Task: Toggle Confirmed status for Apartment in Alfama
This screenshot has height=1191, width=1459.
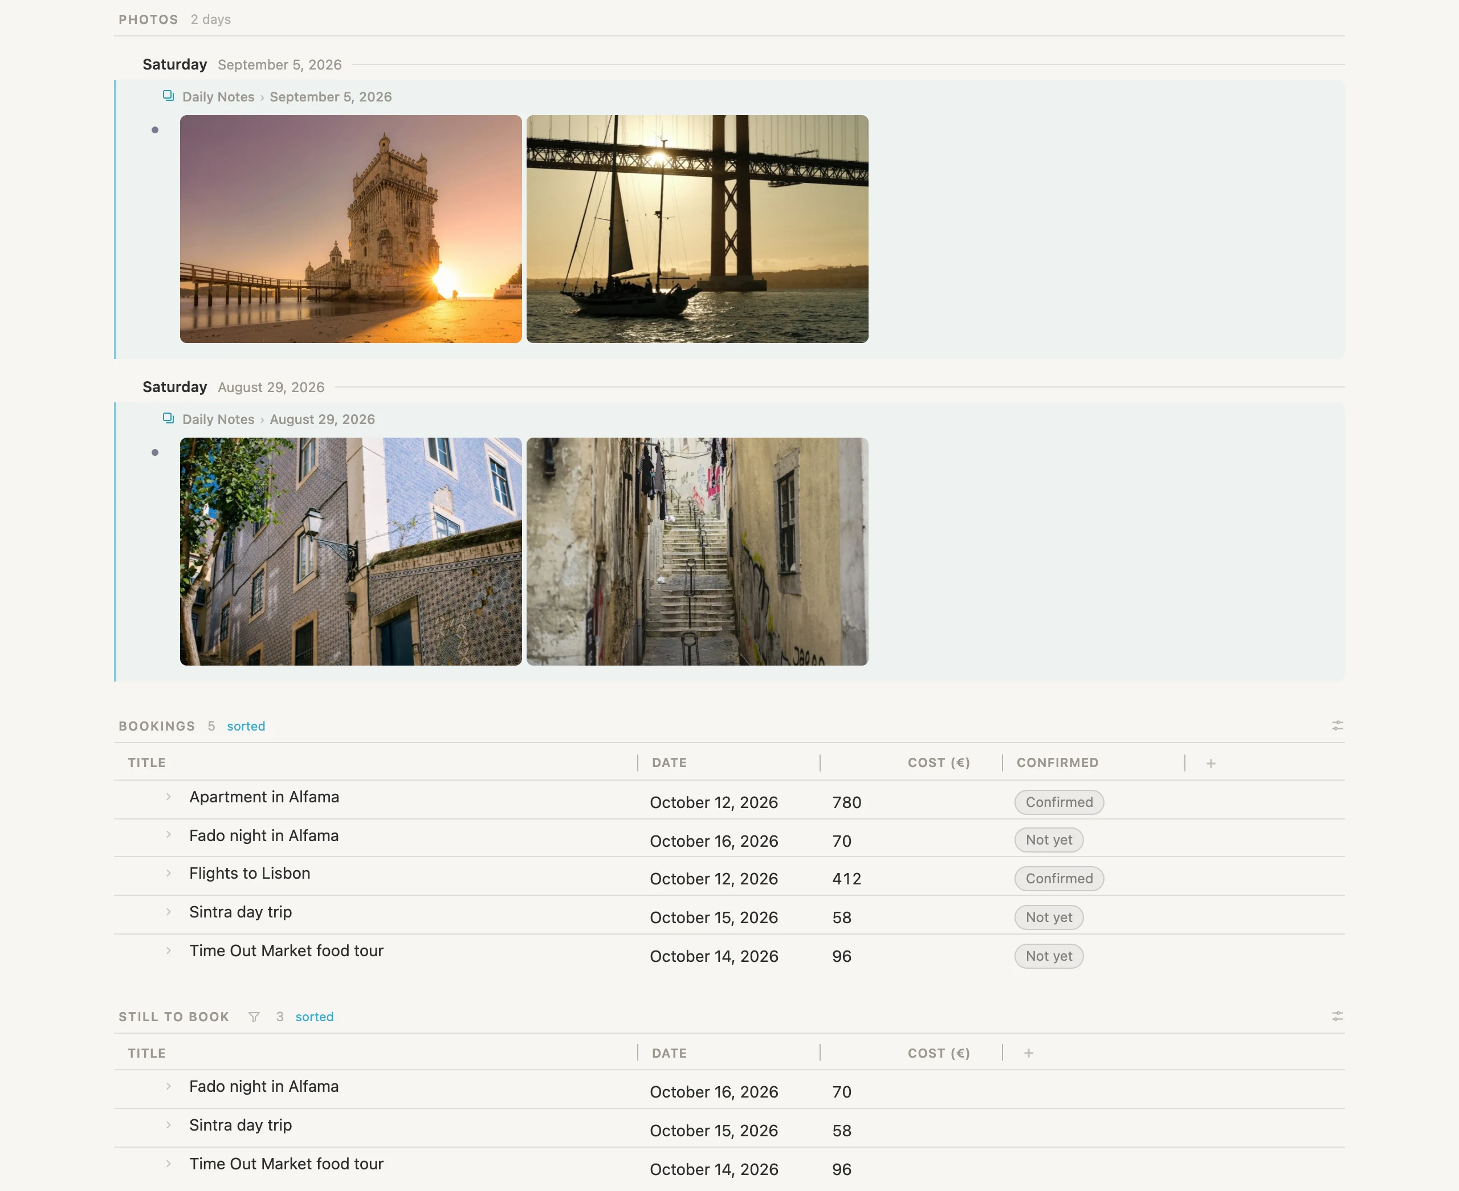Action: click(1059, 802)
